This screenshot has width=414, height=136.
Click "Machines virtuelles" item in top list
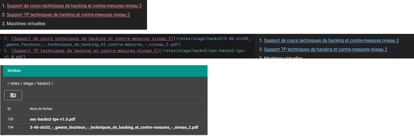click(x=26, y=24)
